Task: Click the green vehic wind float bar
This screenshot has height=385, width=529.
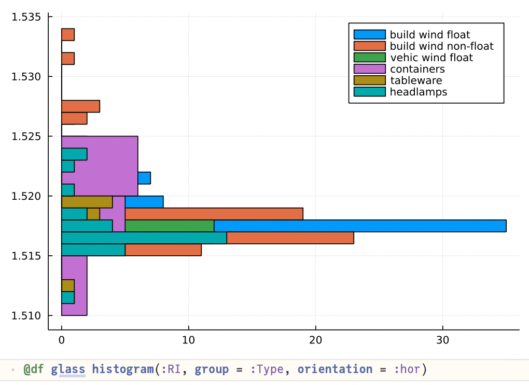Action: [170, 226]
